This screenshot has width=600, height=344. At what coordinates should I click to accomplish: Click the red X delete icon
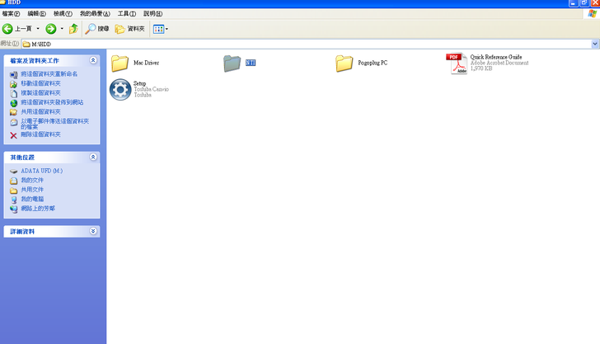point(13,135)
